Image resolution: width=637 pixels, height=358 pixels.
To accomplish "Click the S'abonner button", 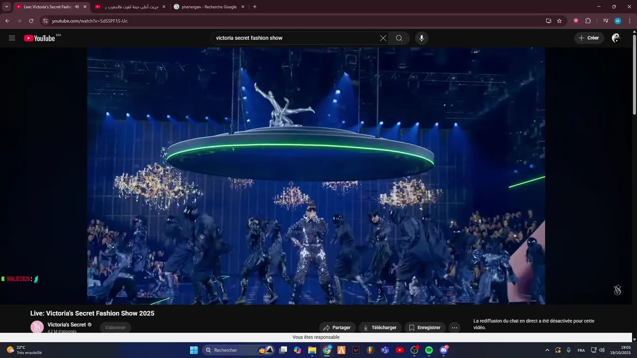I will pyautogui.click(x=115, y=328).
